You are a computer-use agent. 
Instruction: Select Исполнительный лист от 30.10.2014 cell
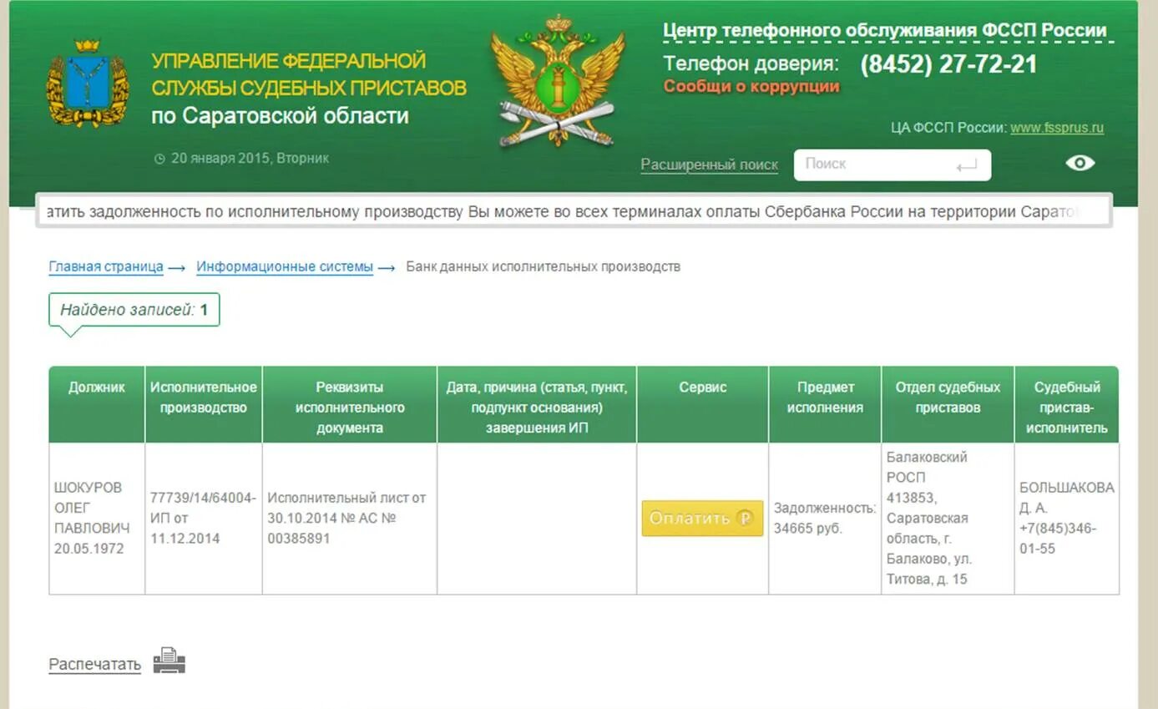click(350, 519)
